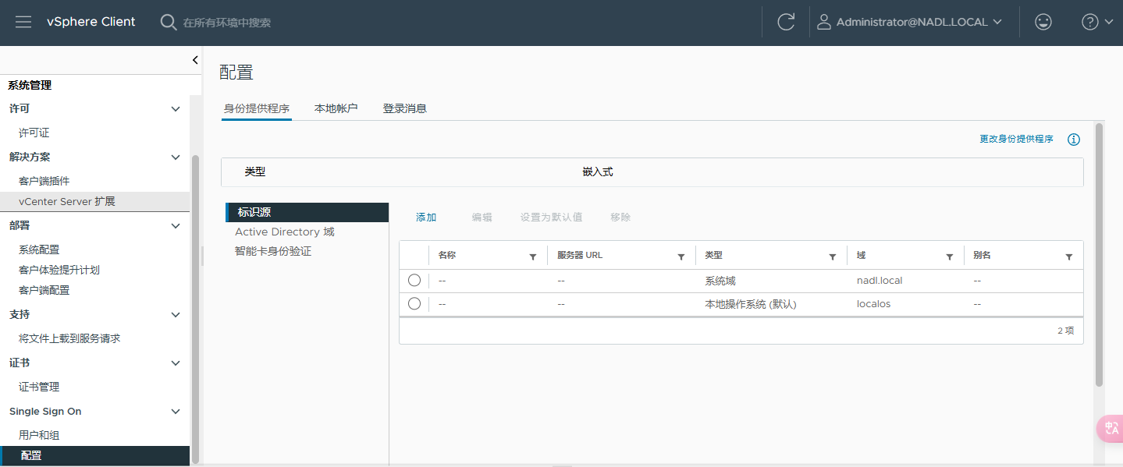Click the vSphere Client title
The width and height of the screenshot is (1123, 467).
tap(91, 22)
